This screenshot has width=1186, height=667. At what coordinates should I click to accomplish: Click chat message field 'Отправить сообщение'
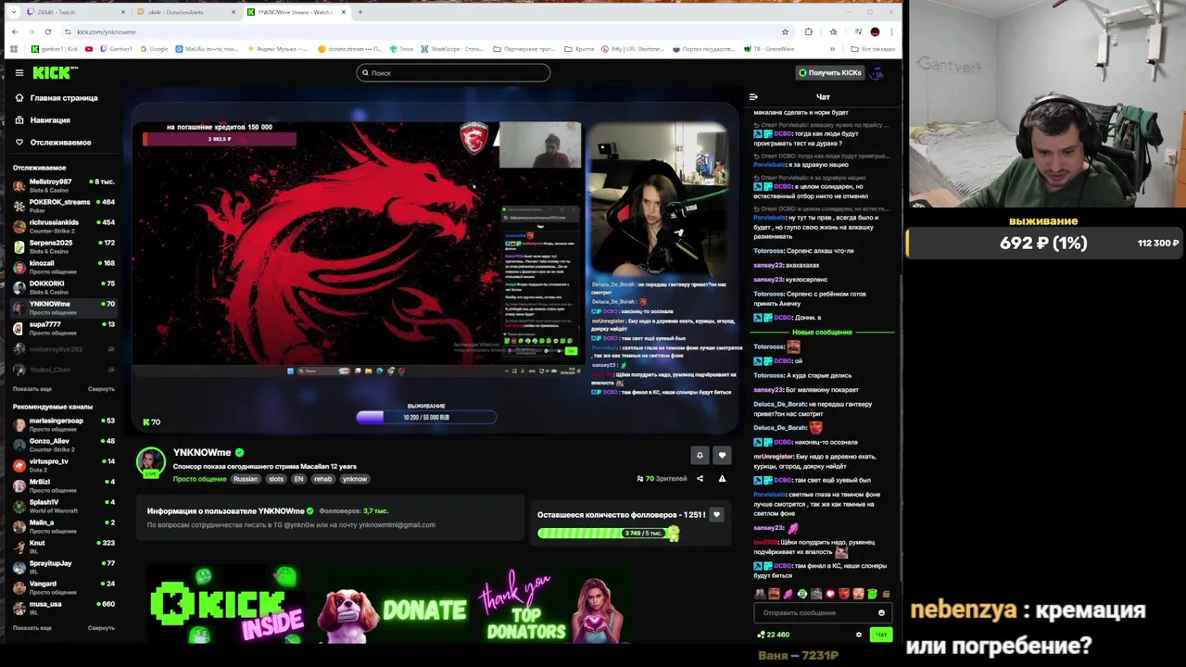823,612
